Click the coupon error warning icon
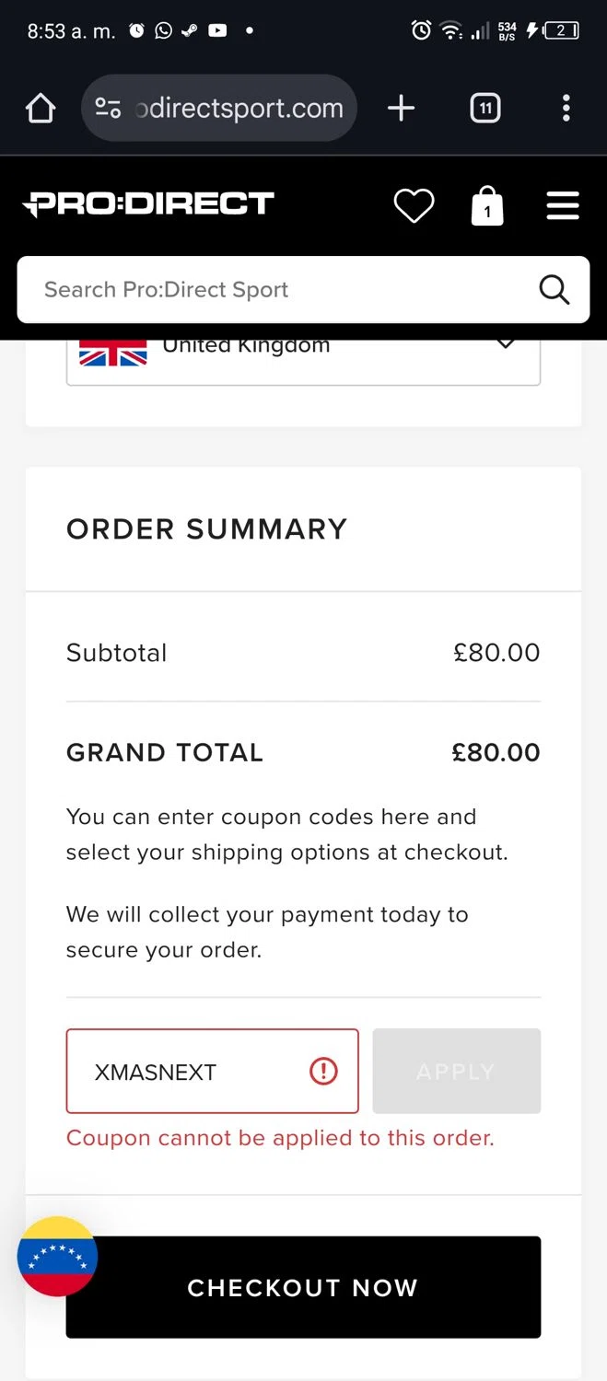Screen dimensions: 607x1381 (323, 1072)
